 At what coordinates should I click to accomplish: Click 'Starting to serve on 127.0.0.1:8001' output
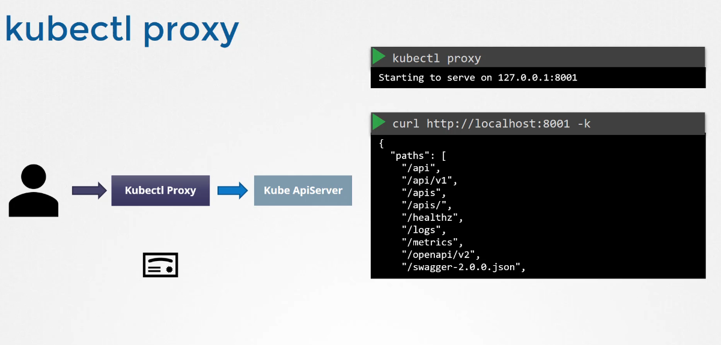pyautogui.click(x=478, y=77)
